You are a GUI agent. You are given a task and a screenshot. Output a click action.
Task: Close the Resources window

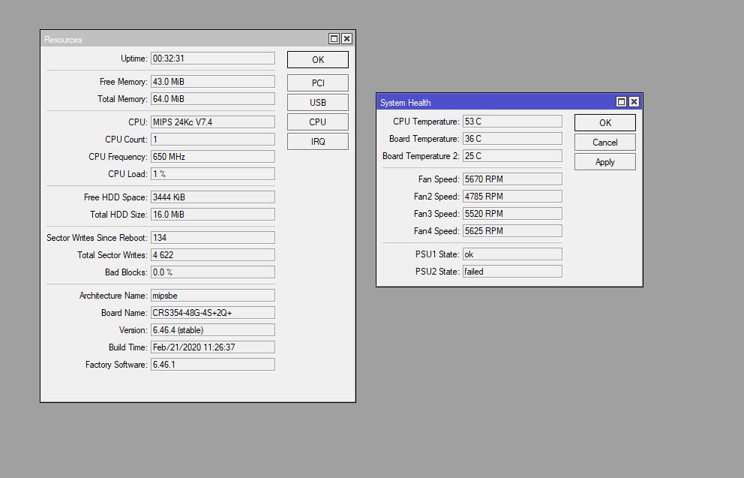(346, 39)
